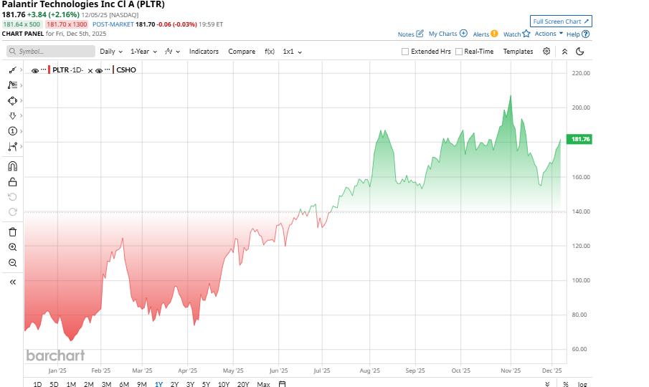Open the date range calendar icon

point(283,384)
